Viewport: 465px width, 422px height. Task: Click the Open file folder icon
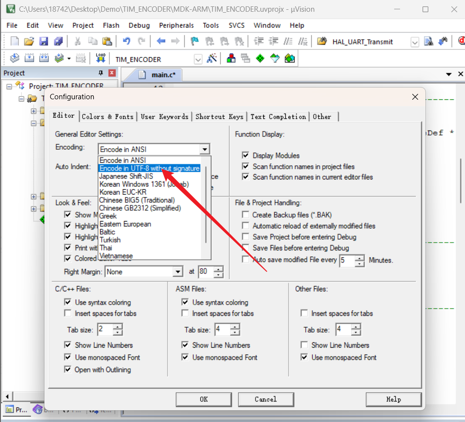coord(29,41)
